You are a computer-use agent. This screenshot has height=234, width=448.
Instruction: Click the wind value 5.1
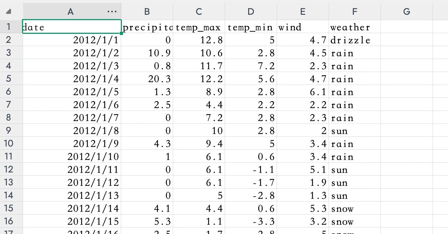(x=303, y=169)
